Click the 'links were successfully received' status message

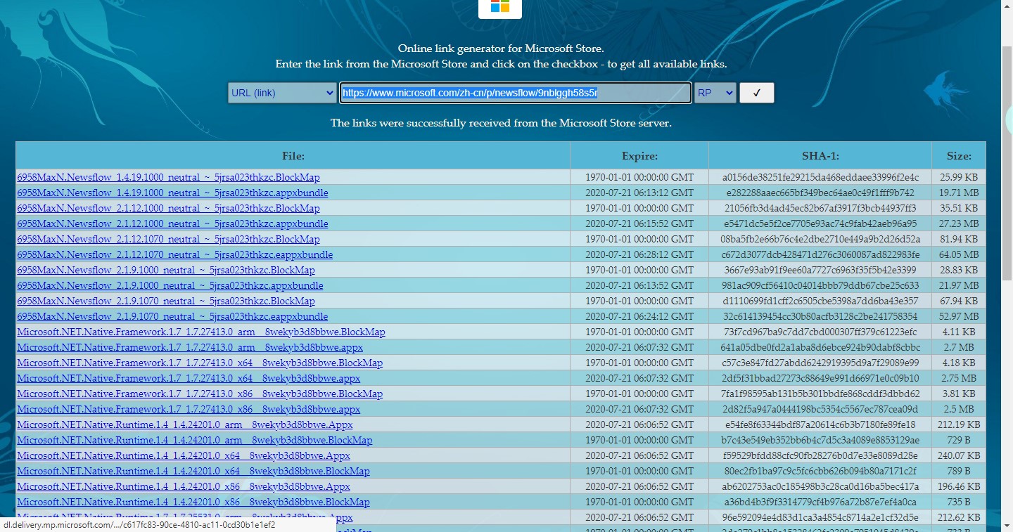click(501, 123)
